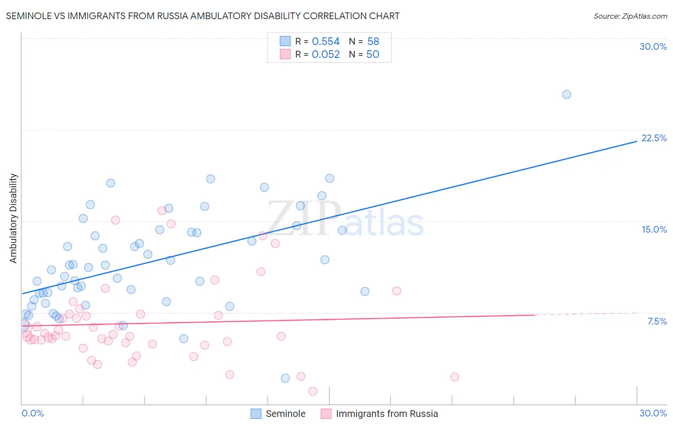
Task: Select the Seminole legend label
Action: (x=286, y=414)
